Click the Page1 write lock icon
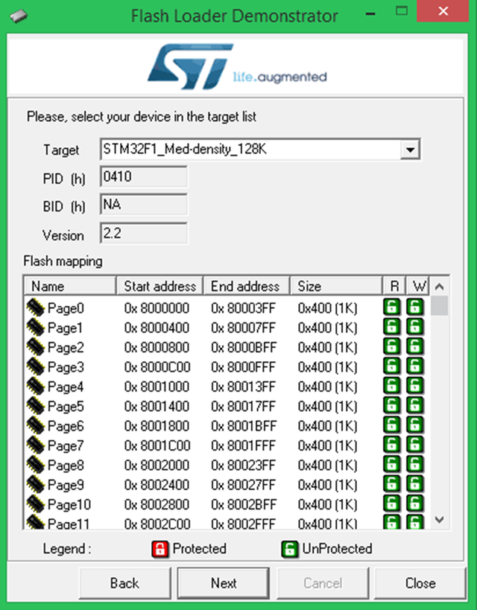Screen dimensions: 477x610 click(415, 326)
